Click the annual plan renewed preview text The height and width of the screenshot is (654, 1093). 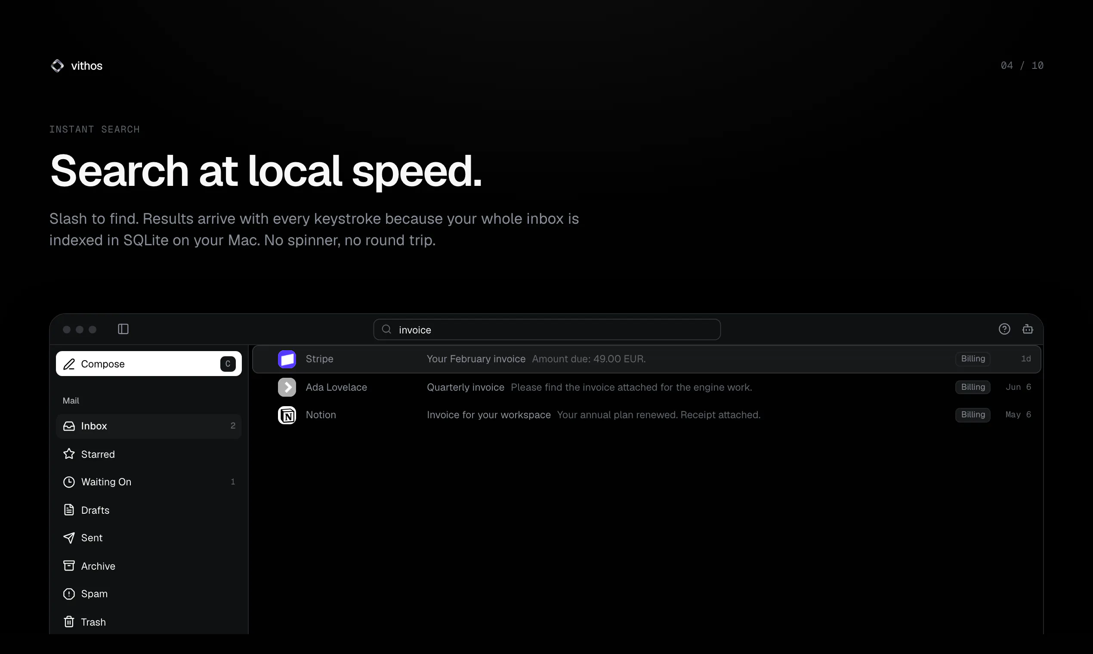tap(658, 415)
